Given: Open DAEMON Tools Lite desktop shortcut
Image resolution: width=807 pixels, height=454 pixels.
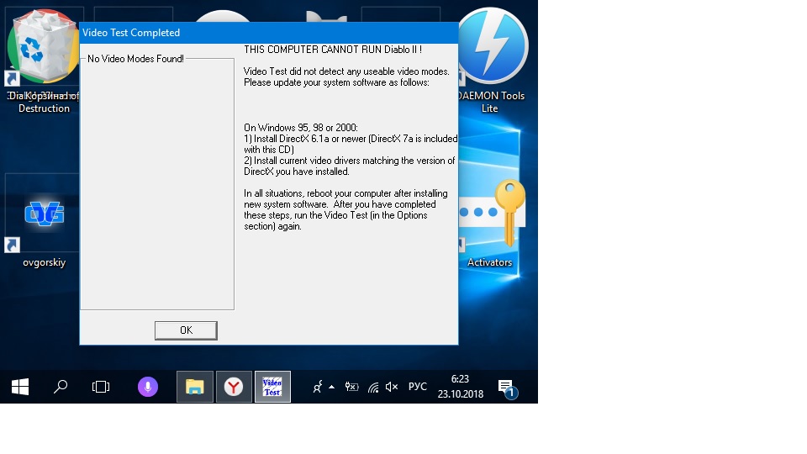Looking at the screenshot, I should click(490, 61).
